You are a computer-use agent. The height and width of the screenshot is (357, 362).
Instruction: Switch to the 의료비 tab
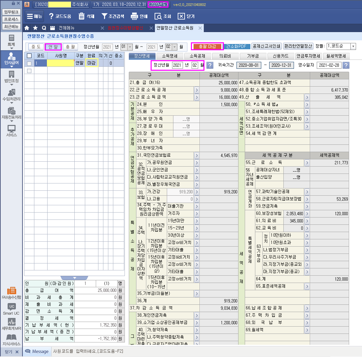[x=225, y=56]
